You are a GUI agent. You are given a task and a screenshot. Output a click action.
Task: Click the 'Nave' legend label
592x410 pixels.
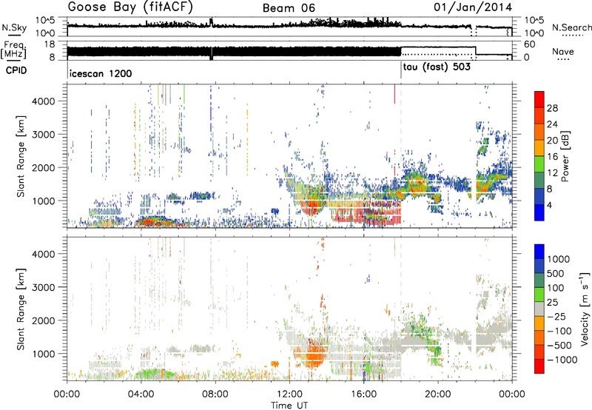563,51
